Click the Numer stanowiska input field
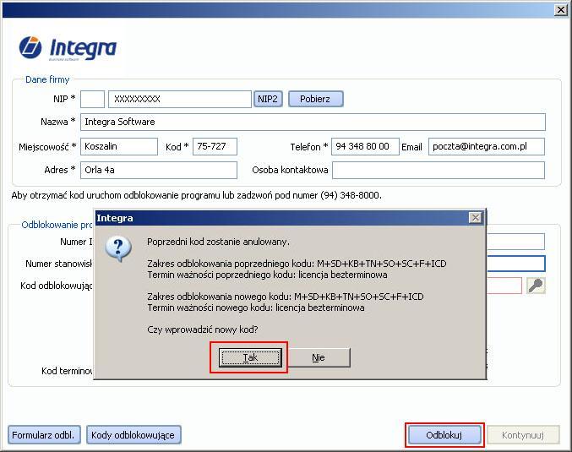This screenshot has width=572, height=452. point(516,264)
